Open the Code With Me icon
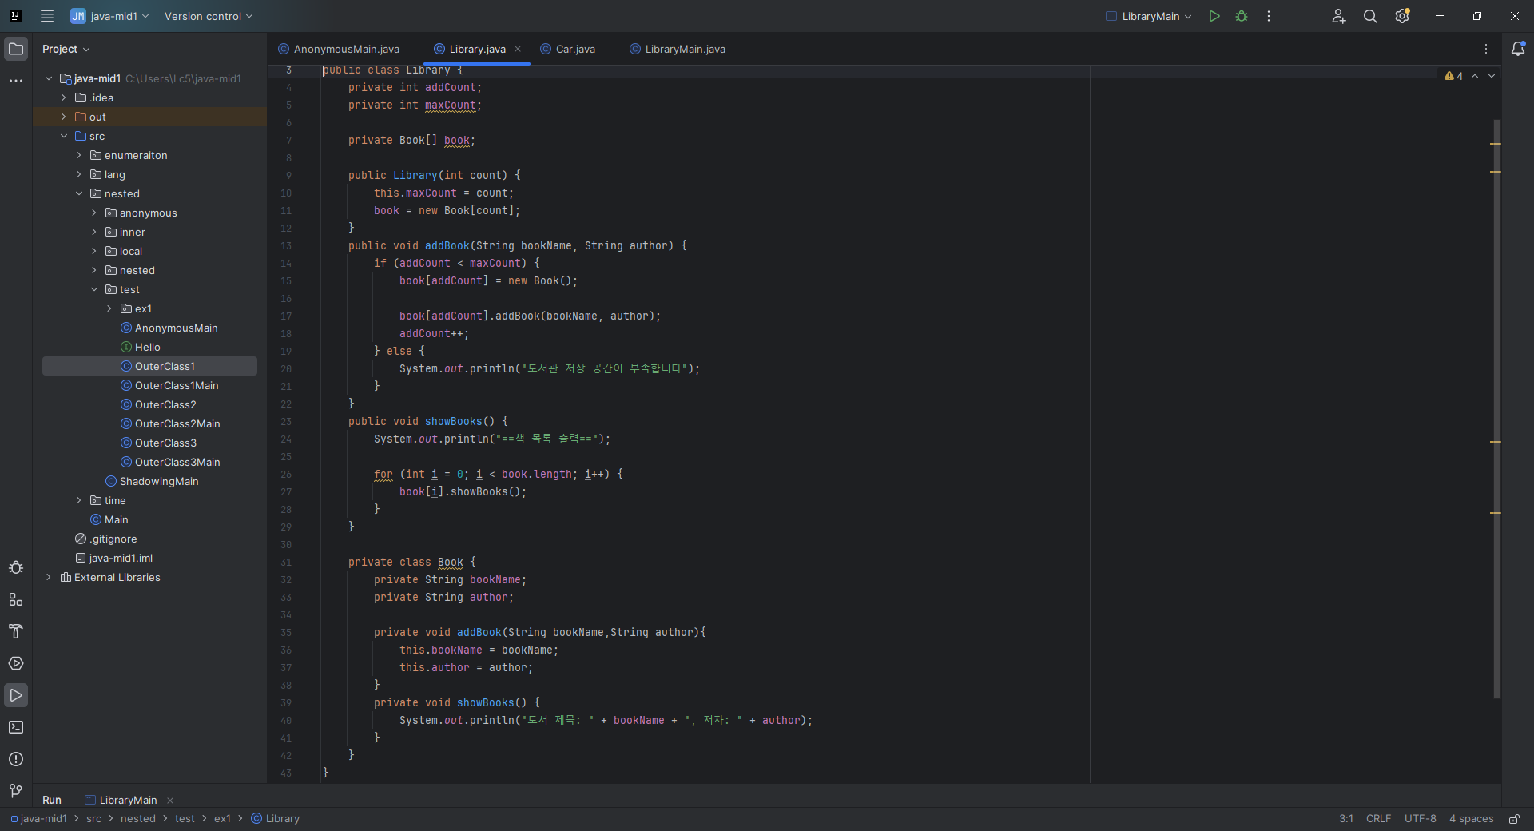 click(1339, 16)
